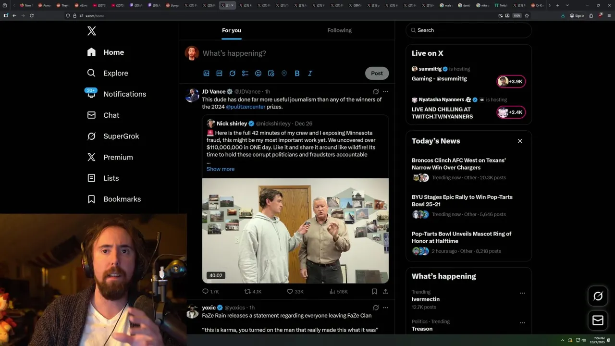Open more options on JD Vance post
The height and width of the screenshot is (346, 615).
click(x=385, y=92)
